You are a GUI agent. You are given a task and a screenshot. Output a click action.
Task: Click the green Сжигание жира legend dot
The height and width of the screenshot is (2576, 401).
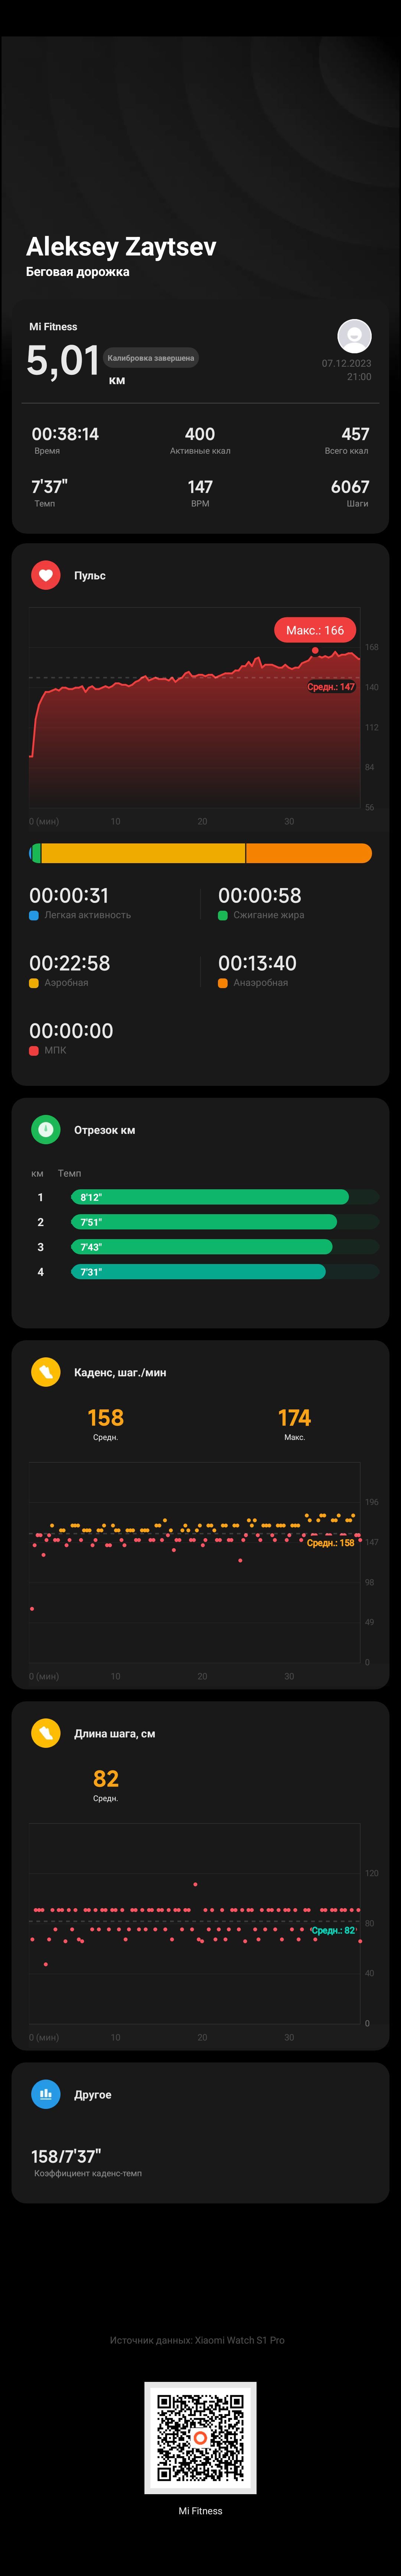pyautogui.click(x=222, y=915)
